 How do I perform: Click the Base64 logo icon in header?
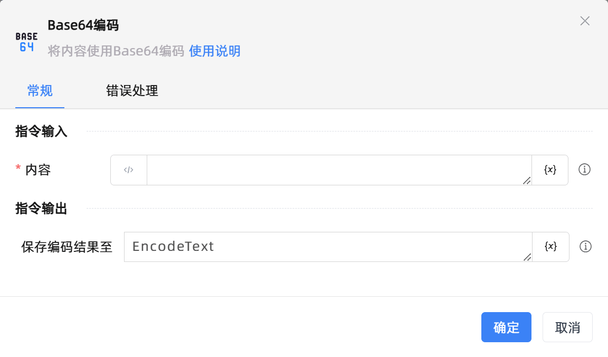[x=26, y=42]
